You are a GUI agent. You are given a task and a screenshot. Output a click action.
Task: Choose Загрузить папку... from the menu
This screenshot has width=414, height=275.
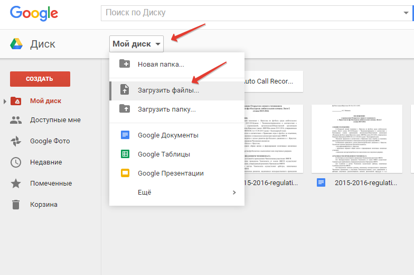tap(177, 109)
